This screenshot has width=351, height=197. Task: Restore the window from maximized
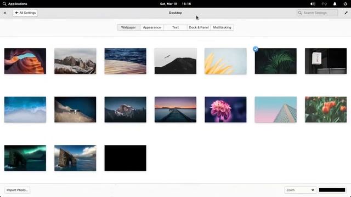346,13
